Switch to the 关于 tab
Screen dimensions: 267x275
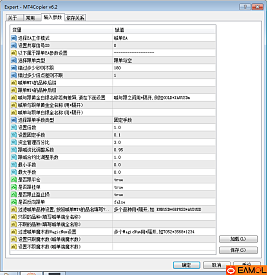pyautogui.click(x=13, y=18)
